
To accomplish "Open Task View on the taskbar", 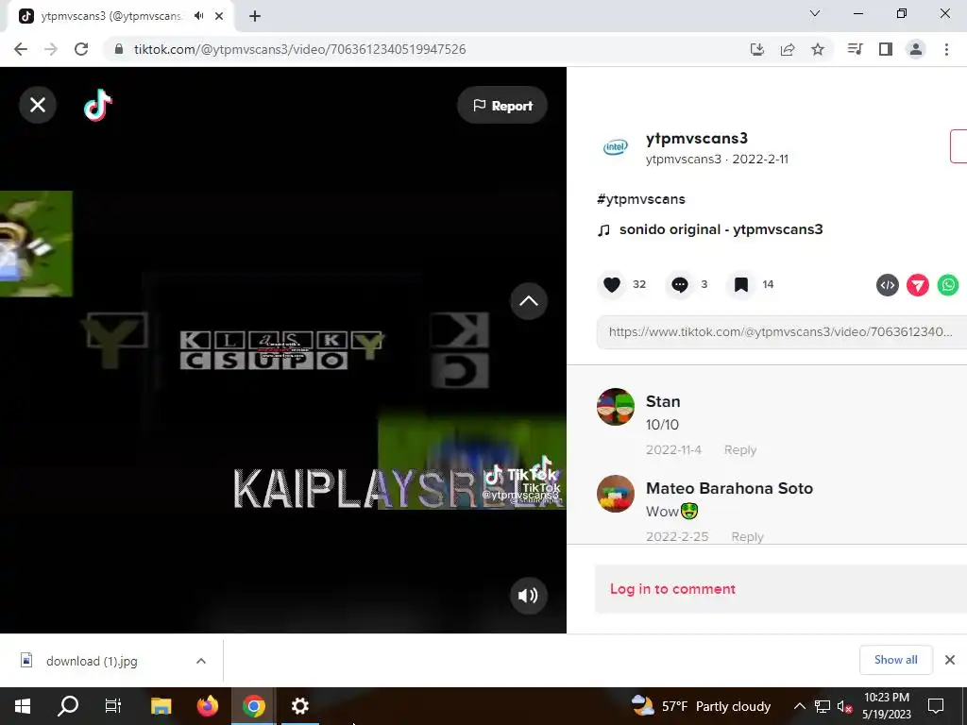I will click(x=113, y=706).
